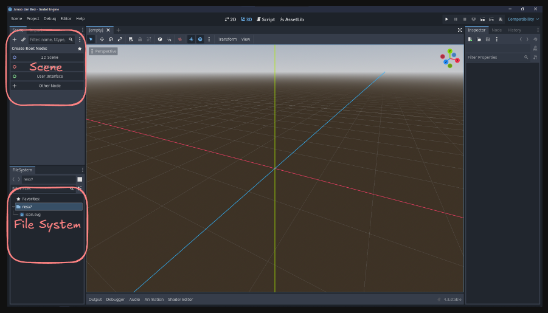548x313 pixels.
Task: Open the remote debug deploy option
Action: pos(474,19)
